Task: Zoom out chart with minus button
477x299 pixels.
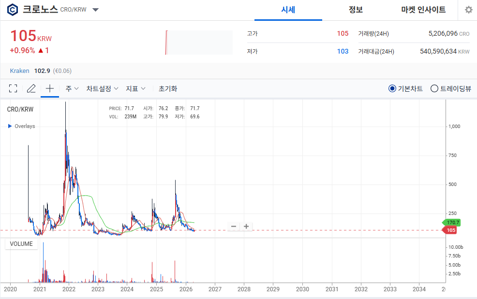Action: click(234, 226)
